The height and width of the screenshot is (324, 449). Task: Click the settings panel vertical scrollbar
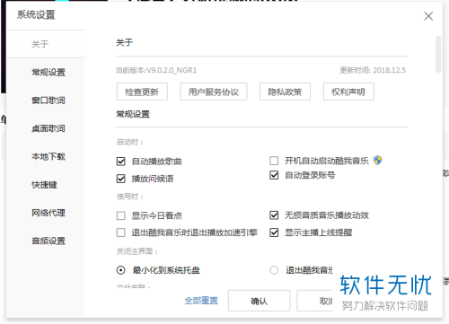[438, 54]
